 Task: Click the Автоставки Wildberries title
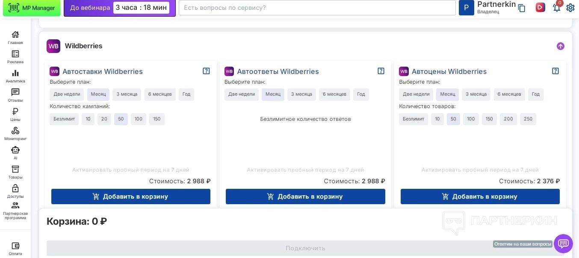103,71
